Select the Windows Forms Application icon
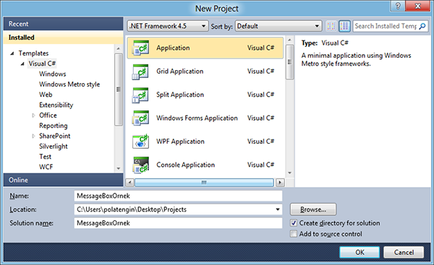 coord(140,118)
